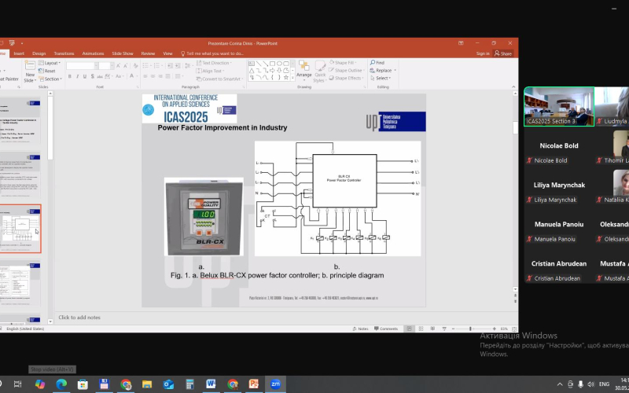Open the Arrange dropdown
Viewport: 629px width, 393px height.
(x=304, y=70)
